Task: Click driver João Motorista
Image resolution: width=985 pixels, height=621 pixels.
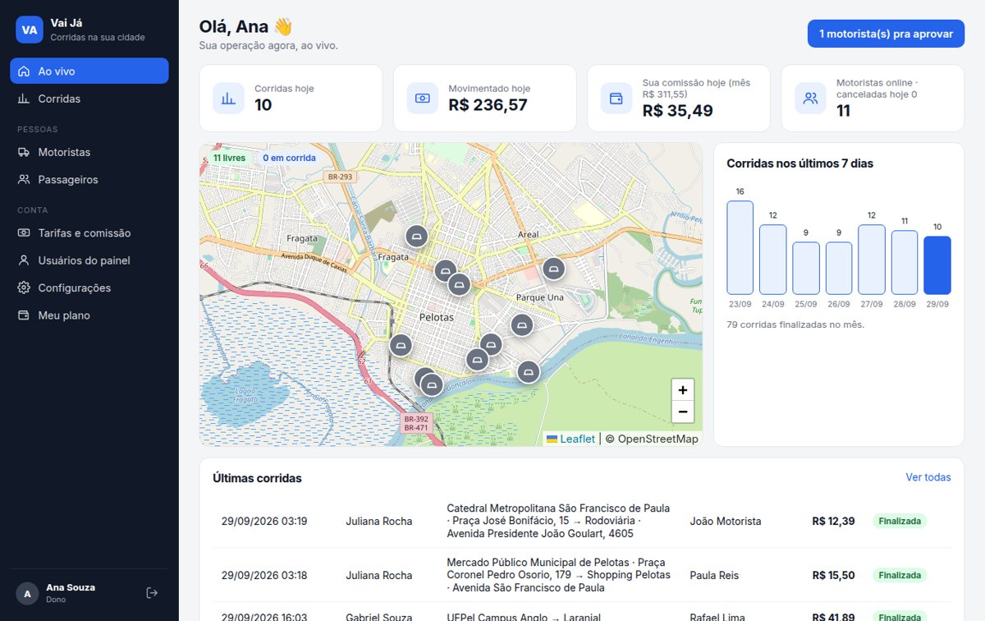Action: tap(726, 521)
